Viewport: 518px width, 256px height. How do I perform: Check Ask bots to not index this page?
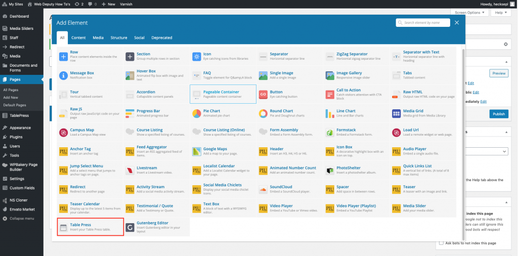pos(441,243)
